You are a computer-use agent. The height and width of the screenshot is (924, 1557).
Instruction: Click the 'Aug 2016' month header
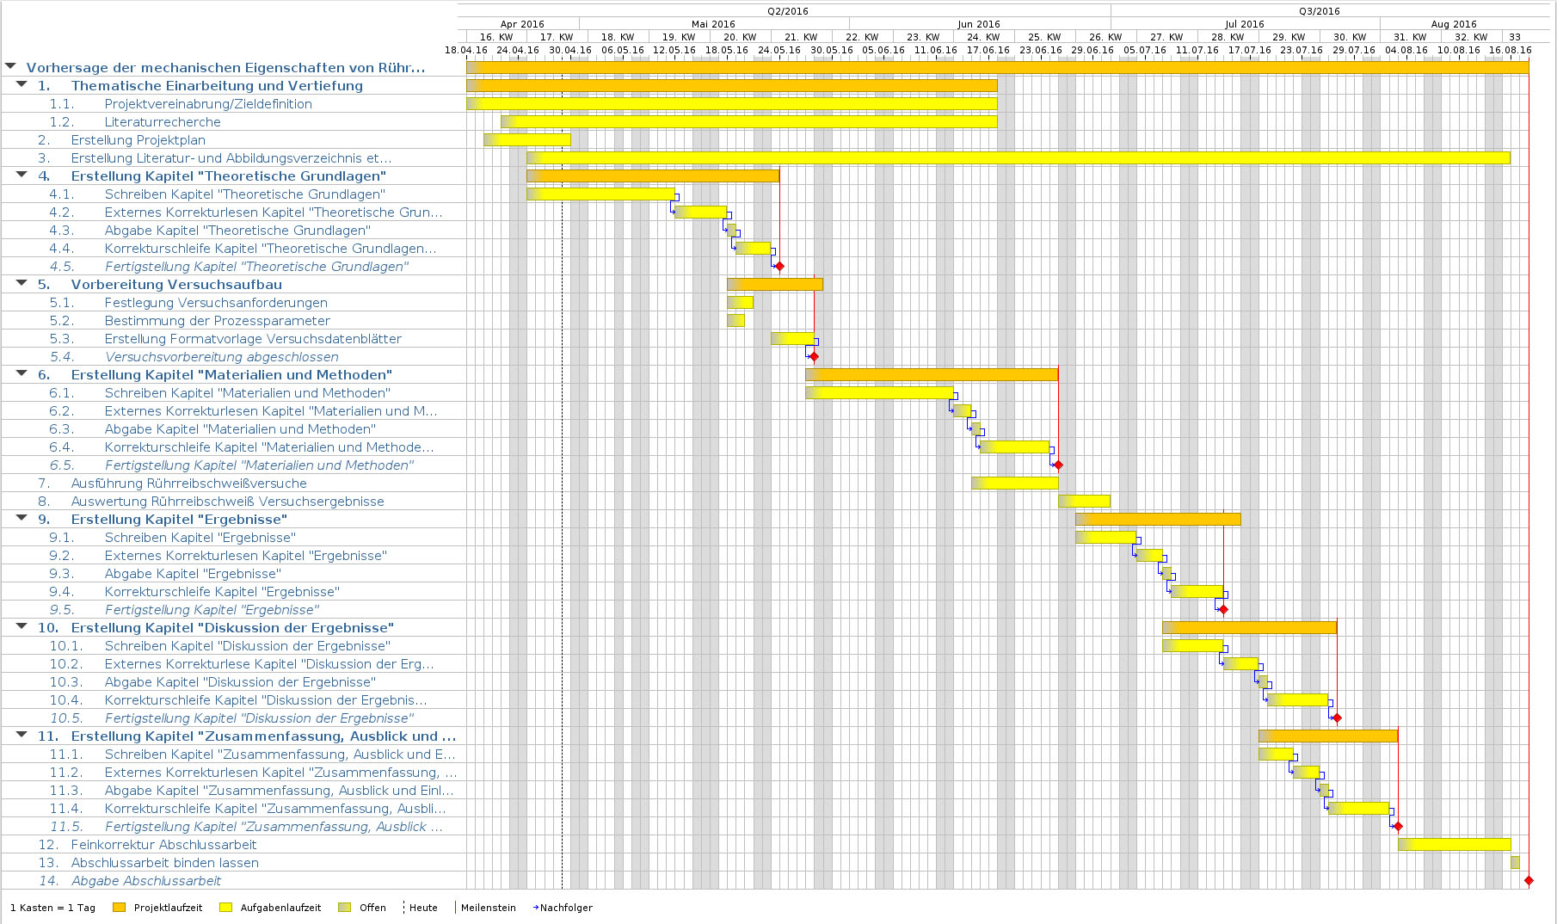(1454, 24)
